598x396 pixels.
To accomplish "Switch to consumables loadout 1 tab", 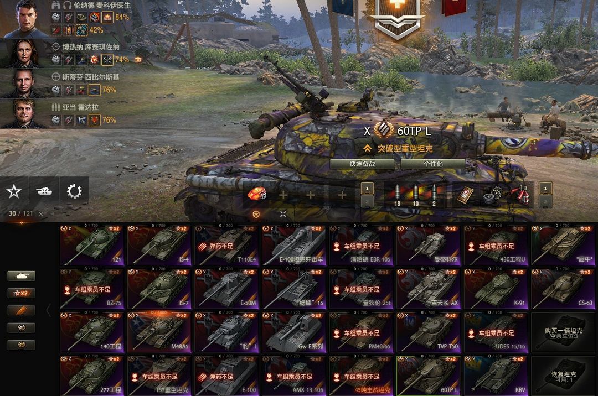I will click(x=545, y=188).
